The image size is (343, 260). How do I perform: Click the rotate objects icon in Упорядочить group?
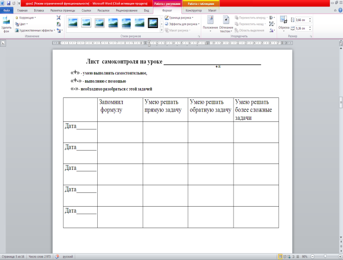272,30
